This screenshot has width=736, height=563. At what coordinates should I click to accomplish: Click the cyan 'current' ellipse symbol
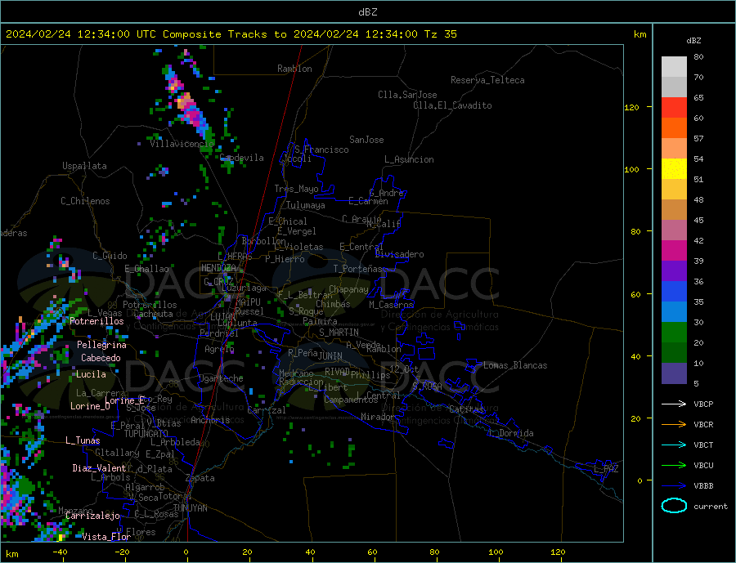pos(674,506)
